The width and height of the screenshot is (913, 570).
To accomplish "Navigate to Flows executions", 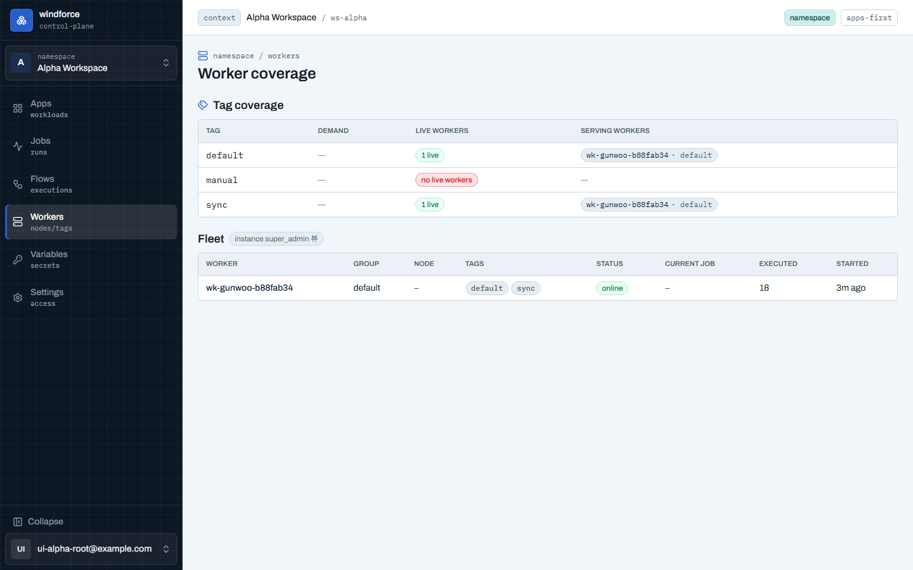I will tap(91, 184).
